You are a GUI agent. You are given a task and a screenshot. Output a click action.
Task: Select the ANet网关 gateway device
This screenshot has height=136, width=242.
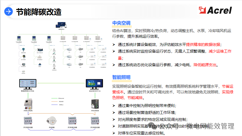pyautogui.click(x=95, y=104)
